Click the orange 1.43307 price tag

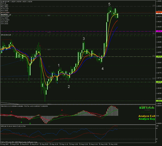[159, 12]
